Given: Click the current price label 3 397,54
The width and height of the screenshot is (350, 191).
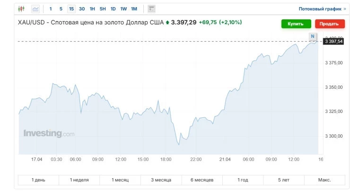Looking at the screenshot, I should (333, 41).
